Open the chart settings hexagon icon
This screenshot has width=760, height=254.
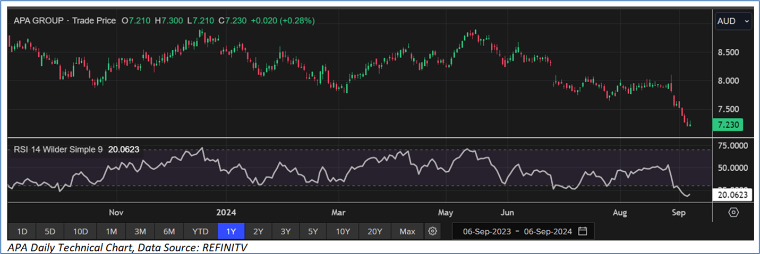click(733, 212)
